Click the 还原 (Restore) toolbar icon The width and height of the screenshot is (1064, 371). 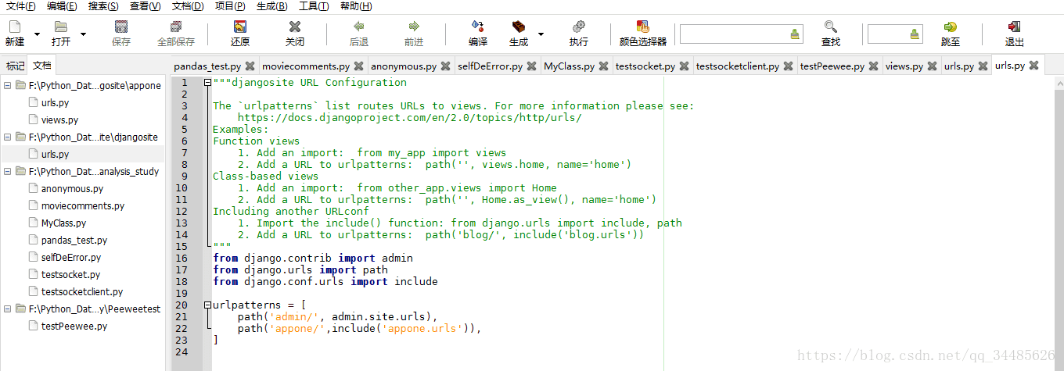click(x=240, y=27)
